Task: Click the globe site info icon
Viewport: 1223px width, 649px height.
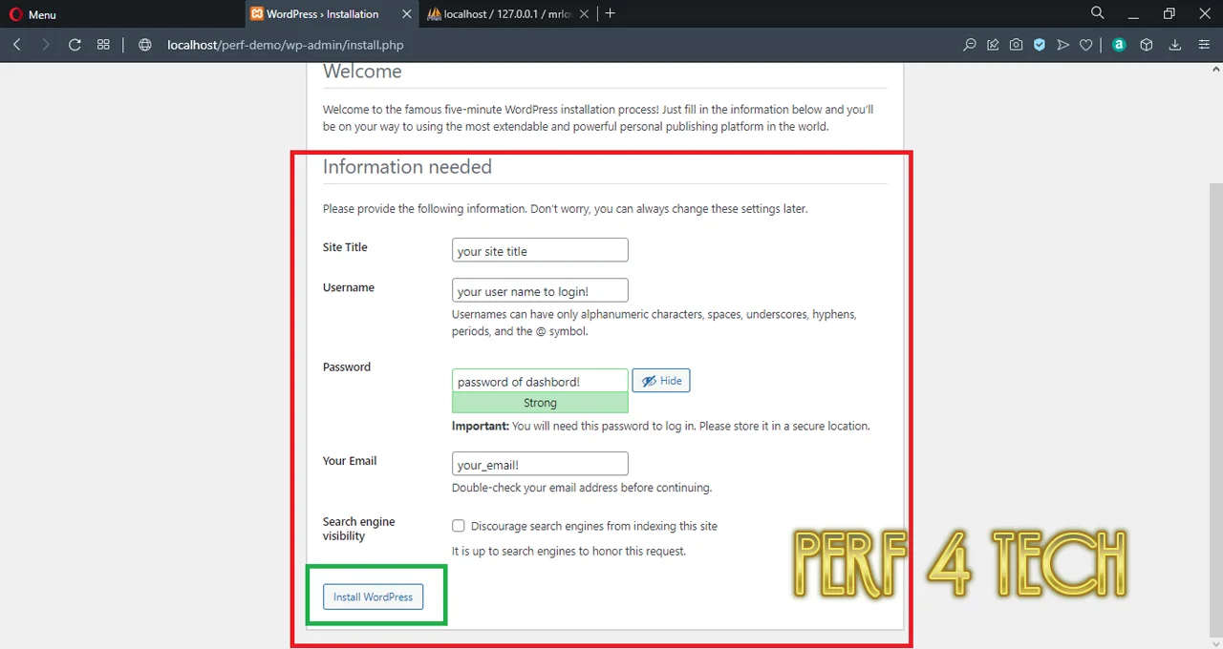Action: click(x=145, y=45)
